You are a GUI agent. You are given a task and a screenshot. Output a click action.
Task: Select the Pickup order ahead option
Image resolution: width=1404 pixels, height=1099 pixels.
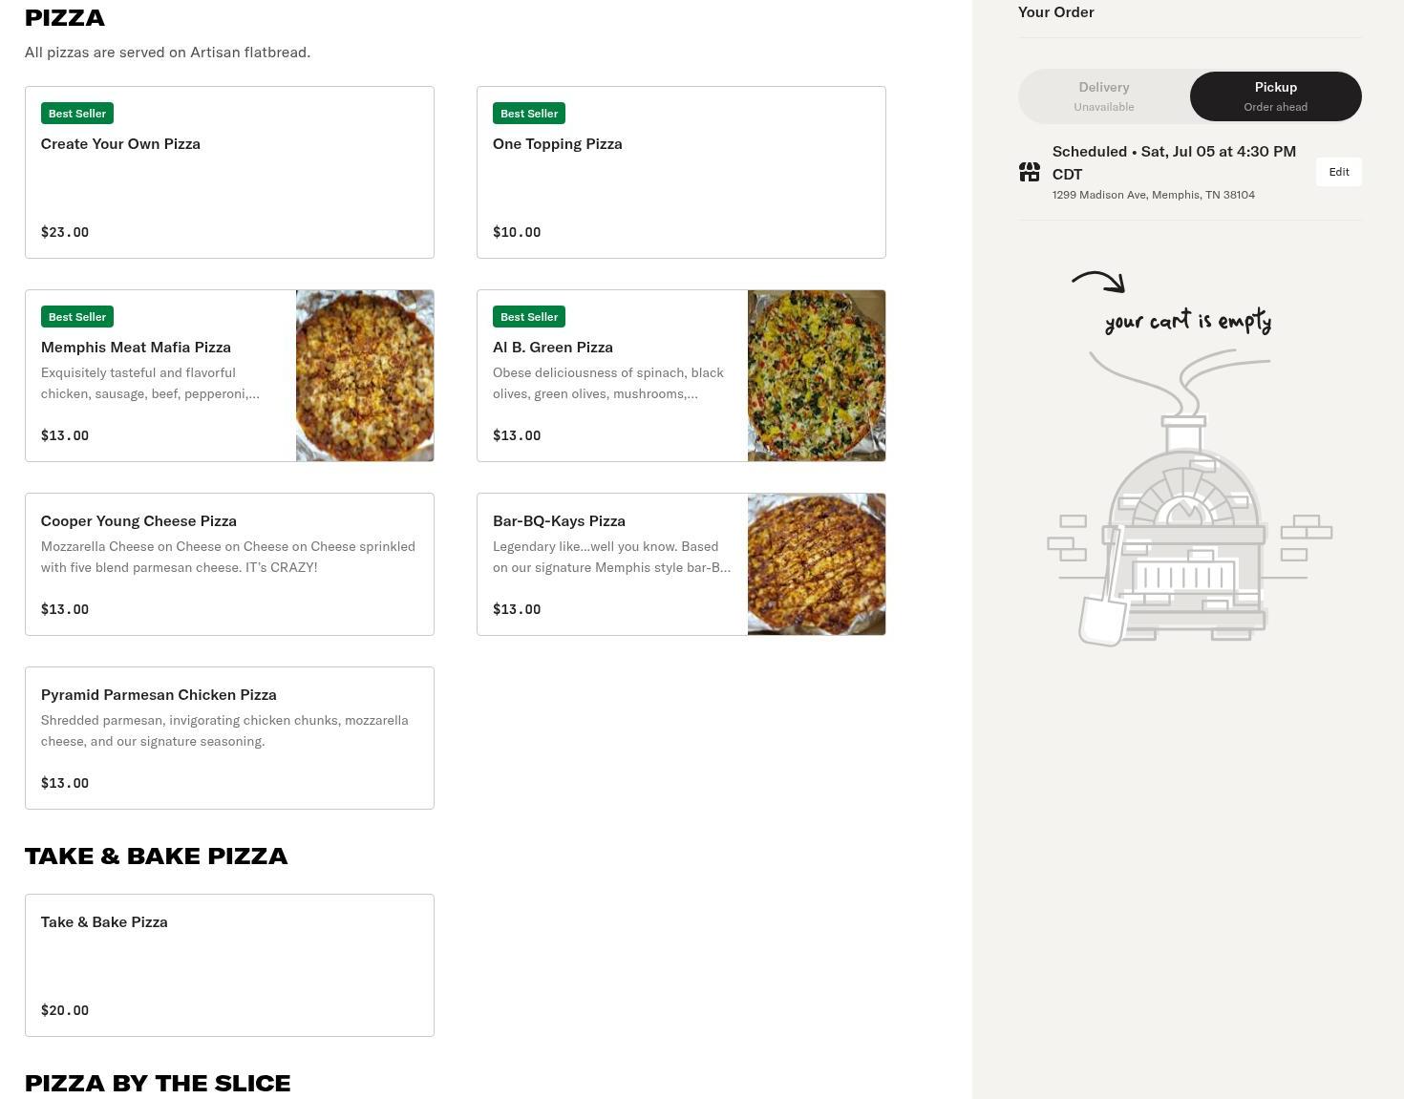[x=1275, y=96]
